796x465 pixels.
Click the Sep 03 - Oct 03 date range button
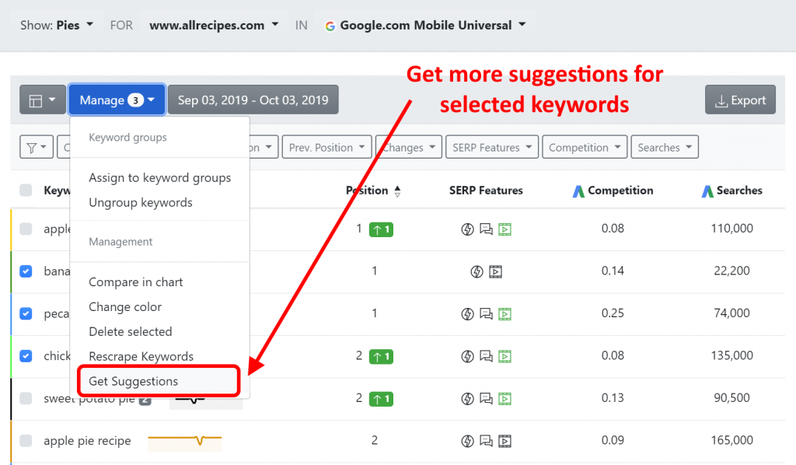point(253,100)
